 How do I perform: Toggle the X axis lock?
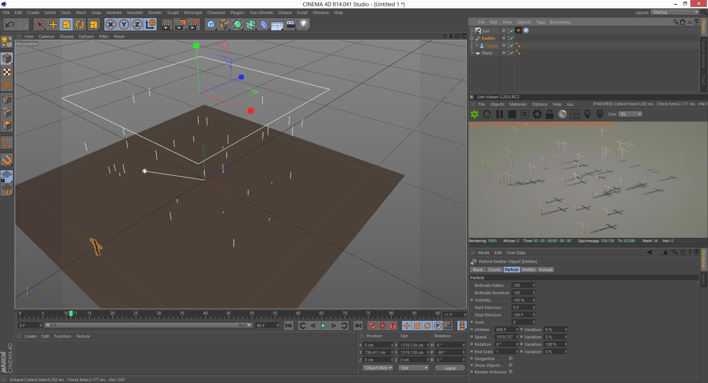pyautogui.click(x=111, y=25)
